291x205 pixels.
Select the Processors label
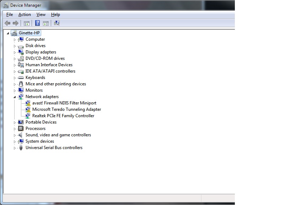36,129
